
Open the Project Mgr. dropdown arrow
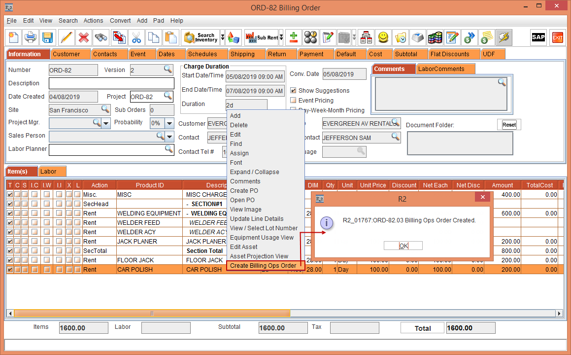[106, 123]
